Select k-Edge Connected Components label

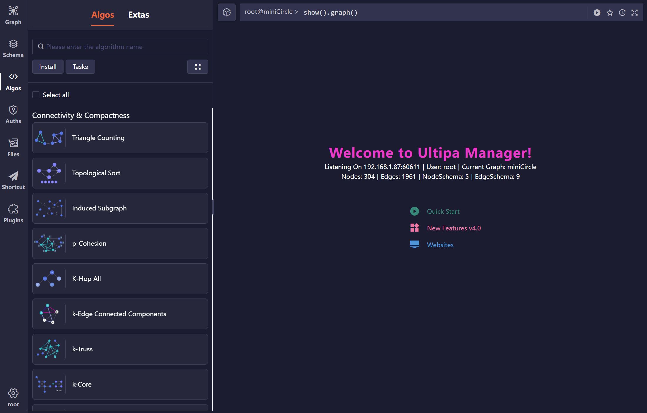coord(119,314)
